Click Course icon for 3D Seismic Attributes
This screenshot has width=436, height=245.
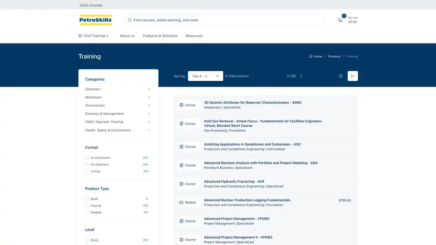181,105
